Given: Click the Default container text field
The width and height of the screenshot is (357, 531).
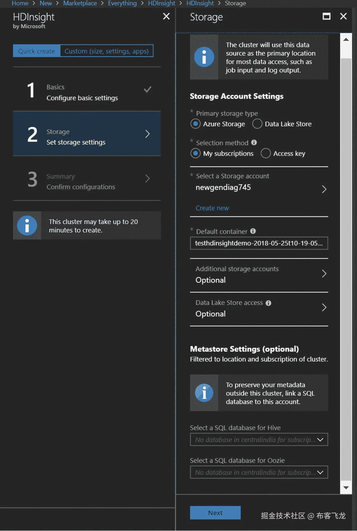Looking at the screenshot, I should [259, 243].
